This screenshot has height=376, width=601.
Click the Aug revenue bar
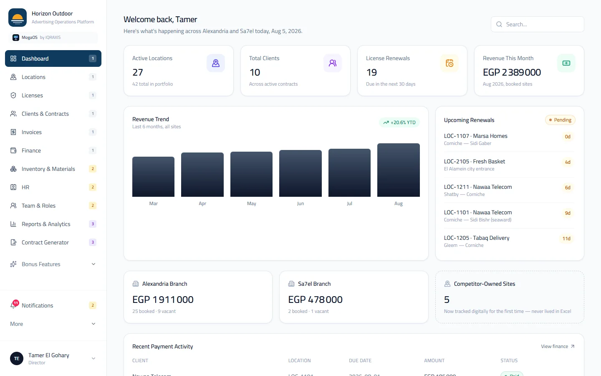[x=399, y=170]
